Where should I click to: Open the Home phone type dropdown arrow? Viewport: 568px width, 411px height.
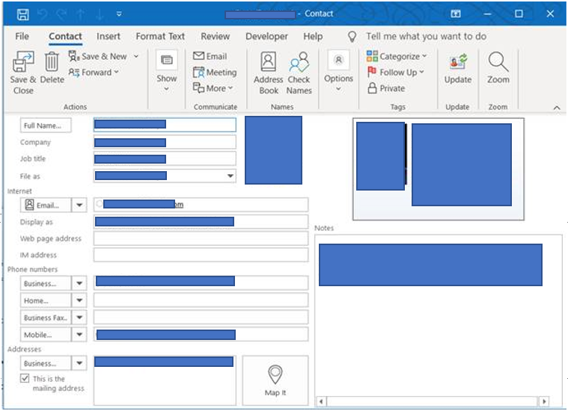click(79, 300)
